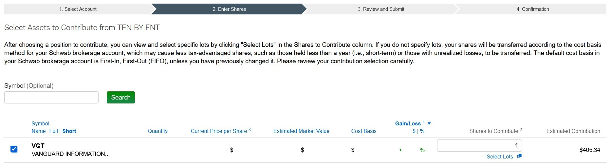Sort by Estimated Market Value header
The width and height of the screenshot is (611, 166).
click(x=301, y=131)
